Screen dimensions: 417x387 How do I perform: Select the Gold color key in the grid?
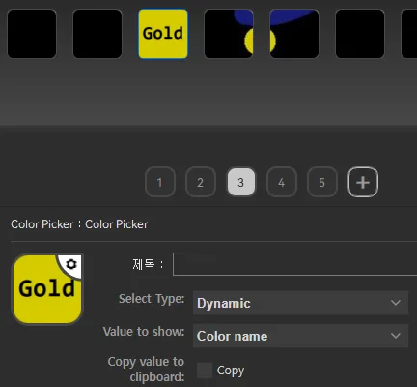(x=163, y=34)
